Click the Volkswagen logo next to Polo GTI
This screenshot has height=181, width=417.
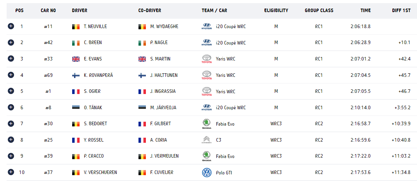[207, 172]
